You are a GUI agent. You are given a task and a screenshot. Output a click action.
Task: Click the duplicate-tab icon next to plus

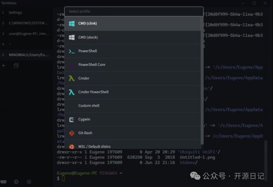click(x=16, y=66)
